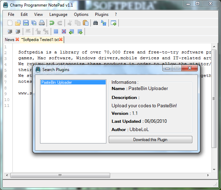The image size is (221, 190).
Task: Open the Edit menu
Action: point(24,14)
